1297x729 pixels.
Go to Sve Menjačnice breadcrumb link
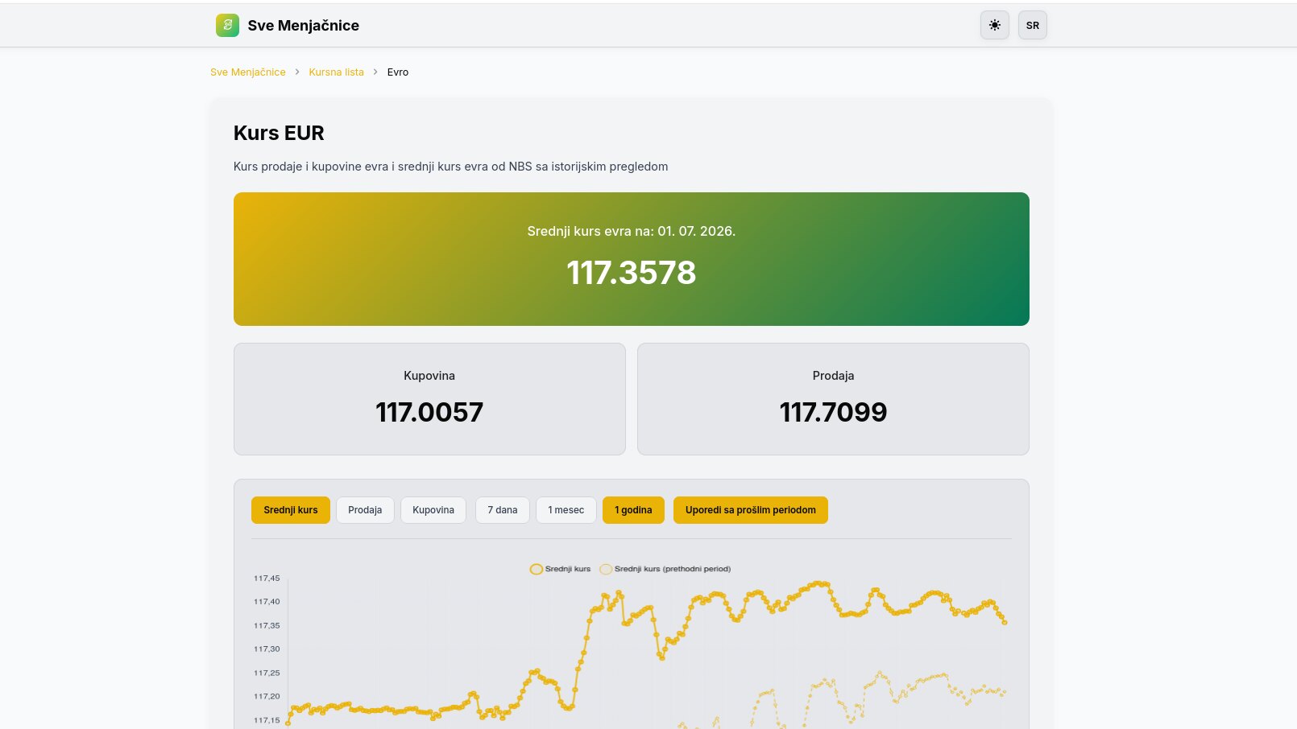point(248,72)
